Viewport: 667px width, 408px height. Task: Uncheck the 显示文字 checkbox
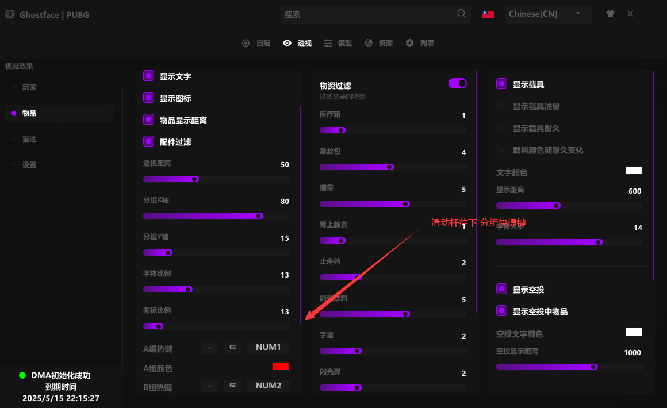pyautogui.click(x=148, y=76)
